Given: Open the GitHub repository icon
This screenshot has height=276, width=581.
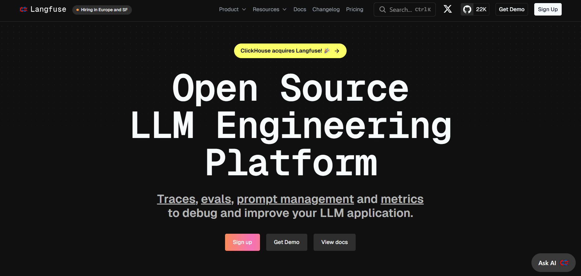Looking at the screenshot, I should click(467, 9).
